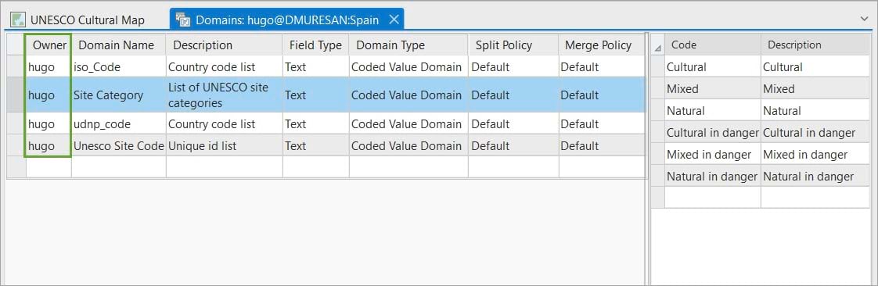Click the Natural in danger description cell
This screenshot has width=878, height=286.
815,177
